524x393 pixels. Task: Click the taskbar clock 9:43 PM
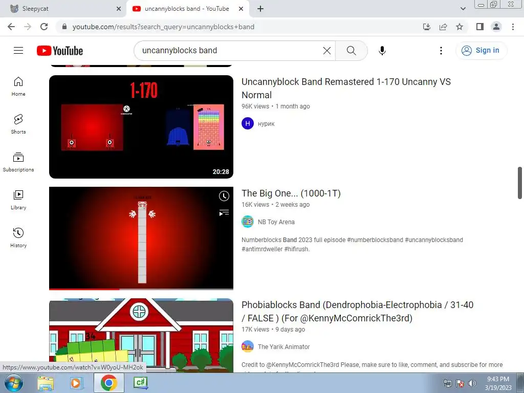coord(498,383)
